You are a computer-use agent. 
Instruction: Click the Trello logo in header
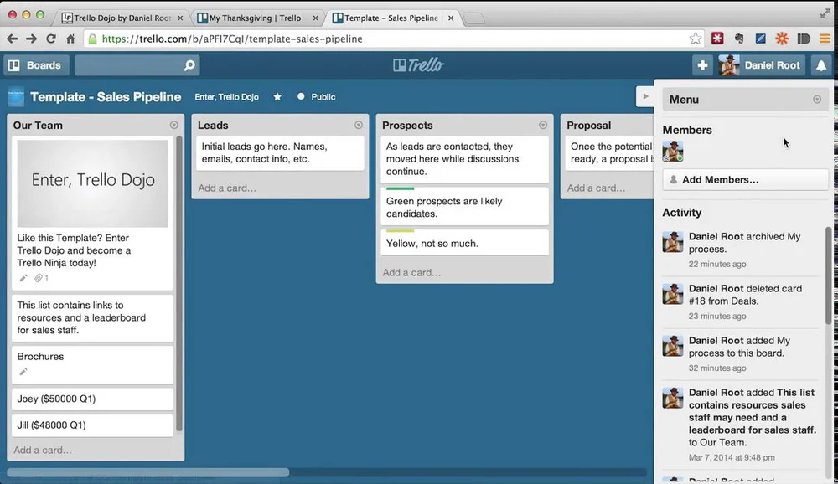(x=418, y=65)
